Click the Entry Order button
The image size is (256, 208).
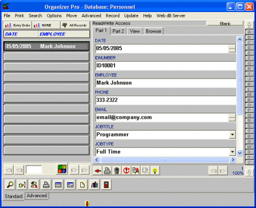(x=18, y=25)
